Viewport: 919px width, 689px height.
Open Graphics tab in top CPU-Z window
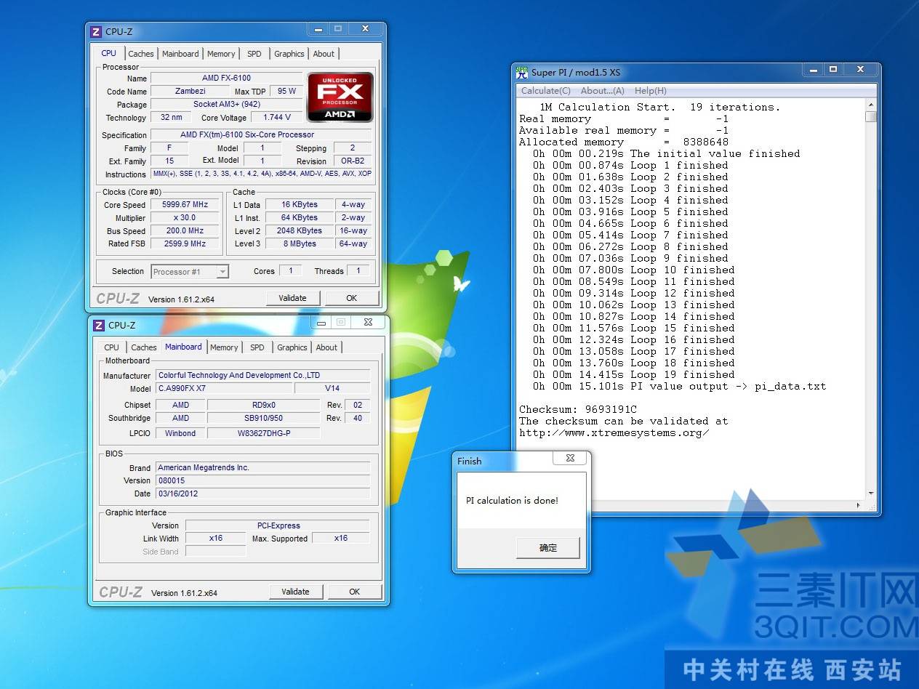point(289,54)
